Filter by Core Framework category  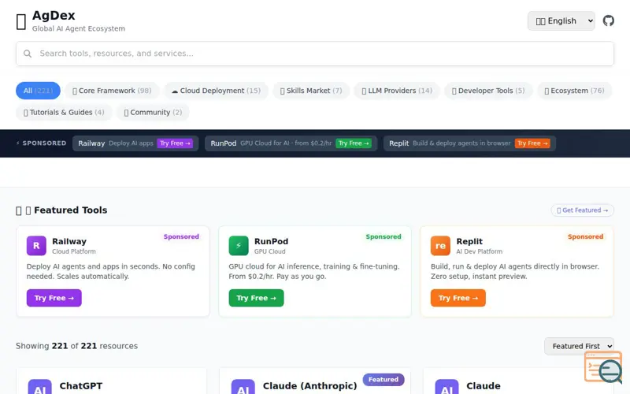112,91
